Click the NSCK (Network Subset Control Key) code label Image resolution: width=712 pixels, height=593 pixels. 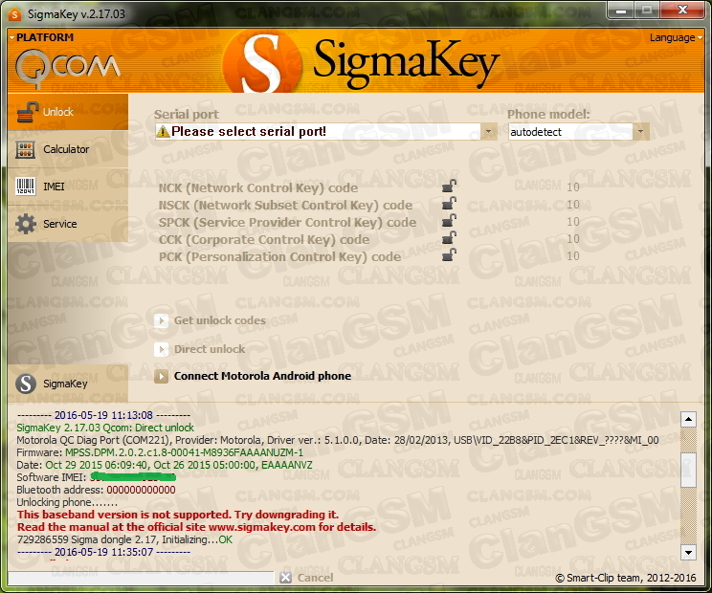285,205
